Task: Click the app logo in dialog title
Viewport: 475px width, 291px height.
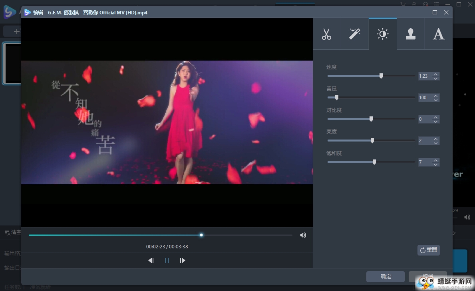Action: coord(27,12)
